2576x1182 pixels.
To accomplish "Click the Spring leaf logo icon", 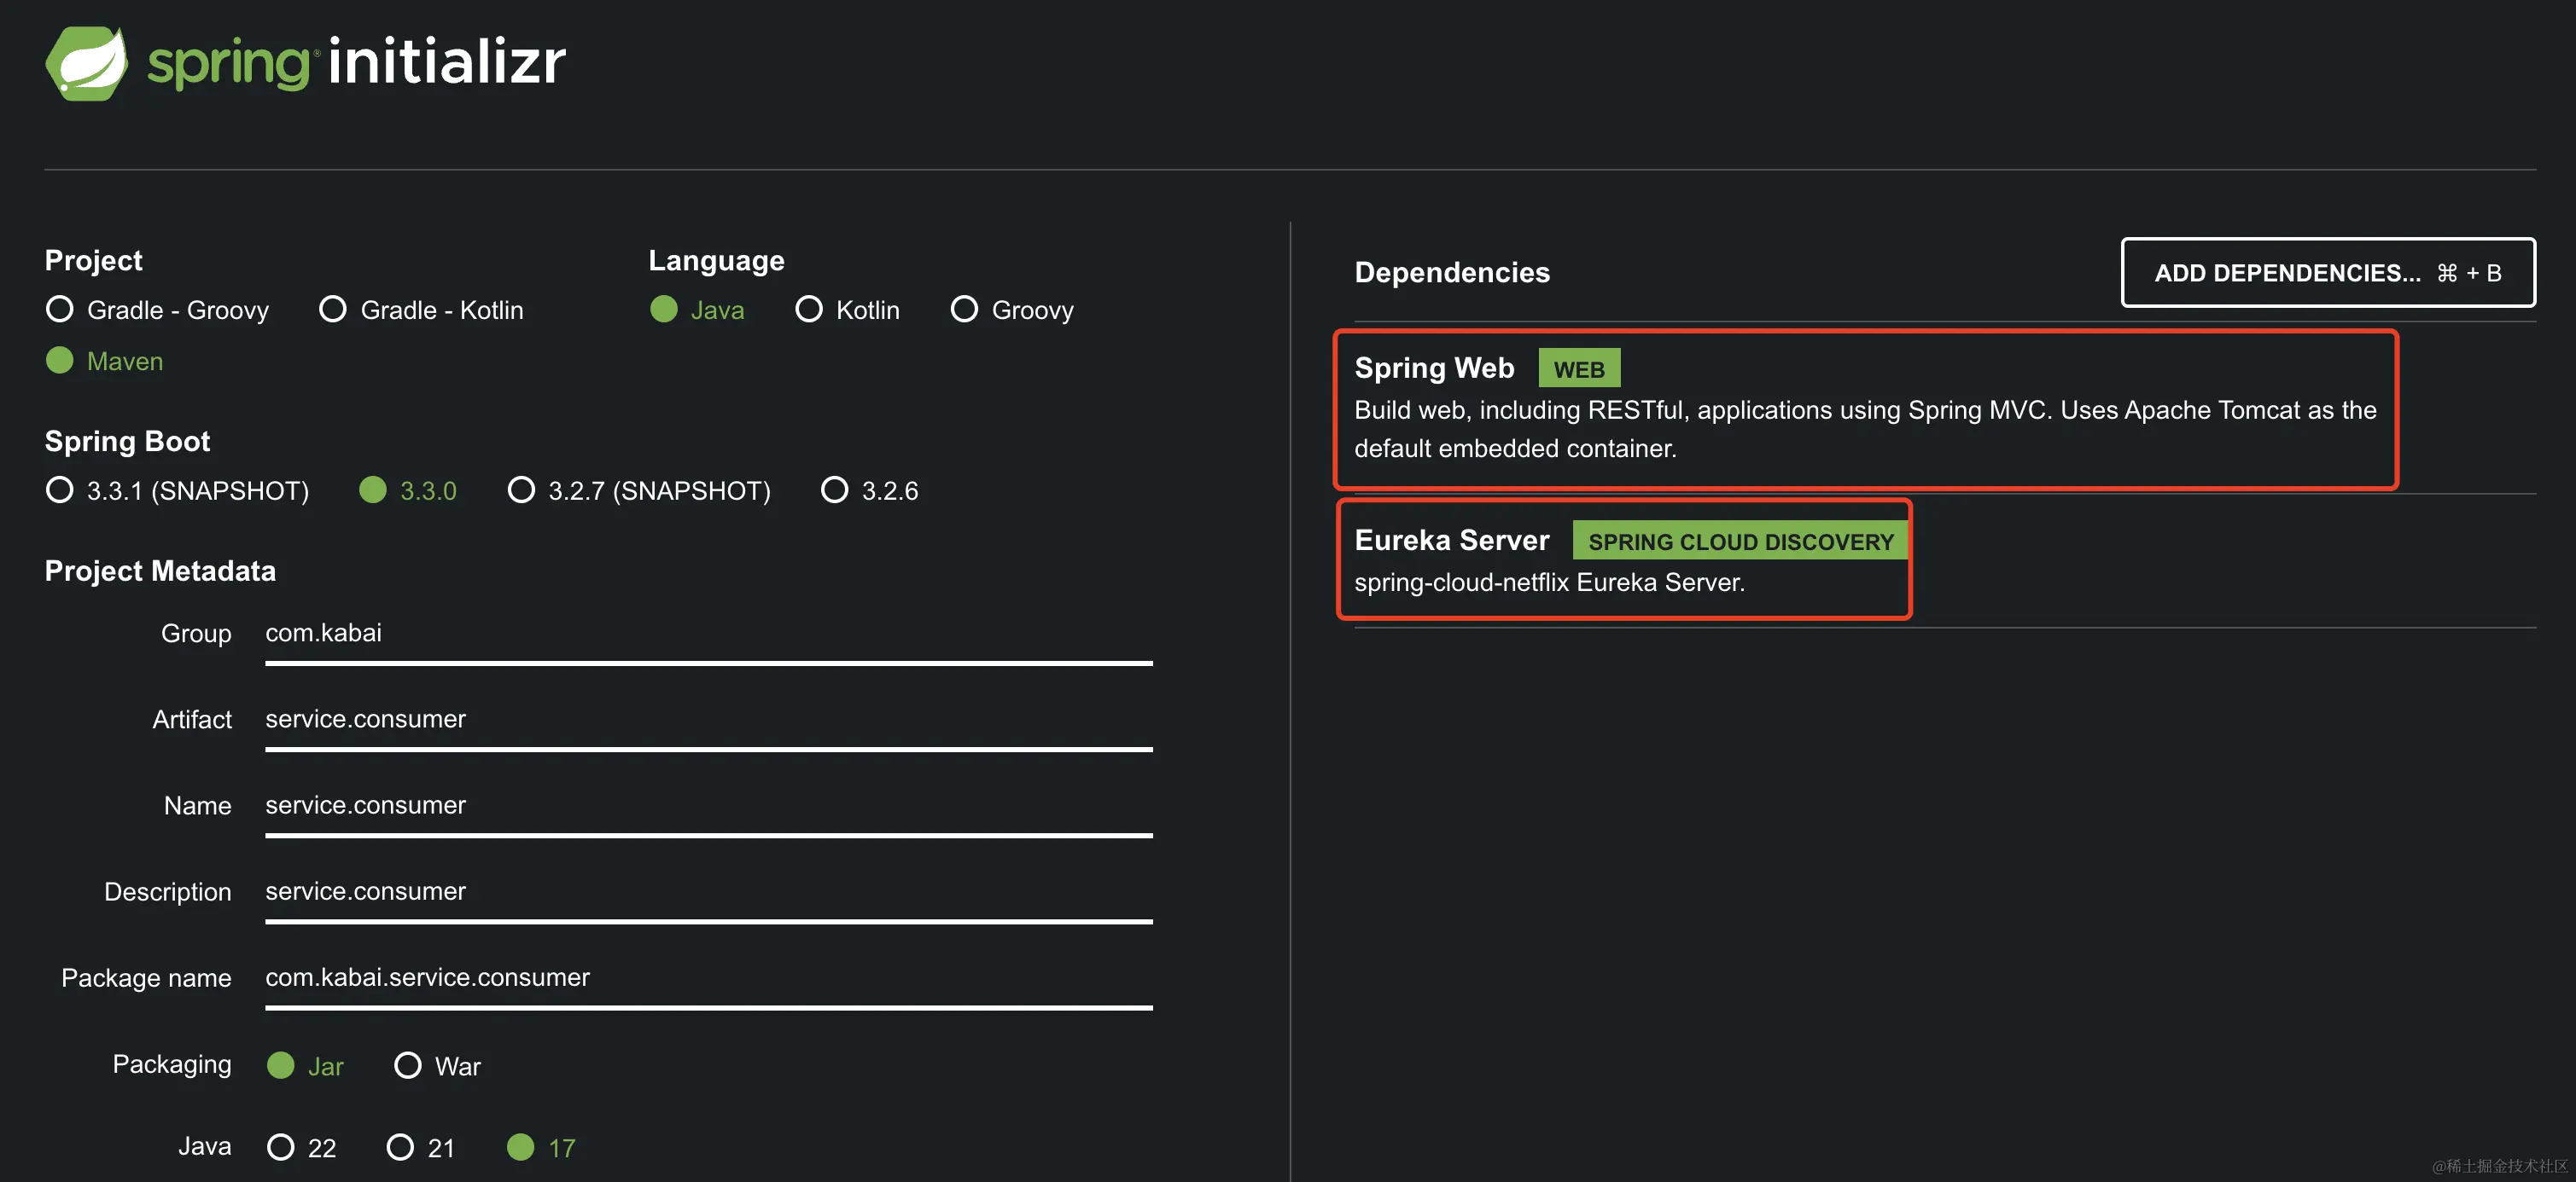I will pyautogui.click(x=87, y=63).
